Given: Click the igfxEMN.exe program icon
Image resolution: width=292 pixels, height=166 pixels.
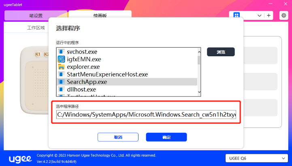Looking at the screenshot, I should tap(61, 59).
